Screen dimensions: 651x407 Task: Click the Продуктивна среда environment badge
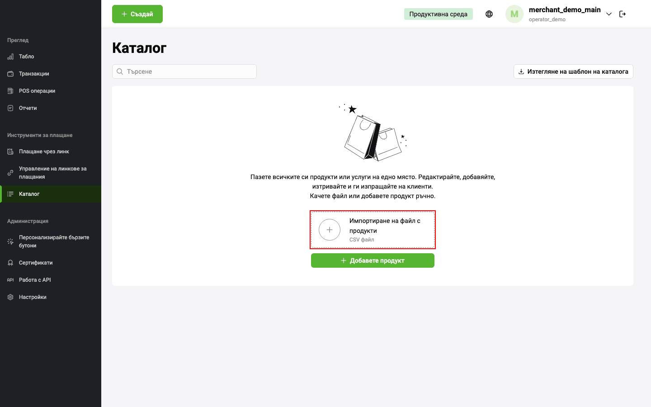(439, 14)
